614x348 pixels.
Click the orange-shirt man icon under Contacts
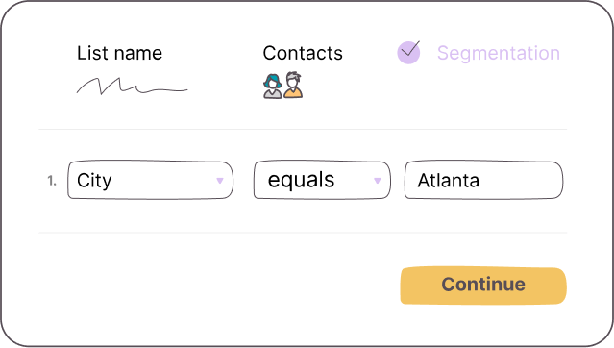tap(293, 85)
